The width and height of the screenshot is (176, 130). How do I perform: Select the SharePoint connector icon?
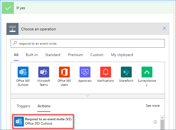click(x=126, y=72)
